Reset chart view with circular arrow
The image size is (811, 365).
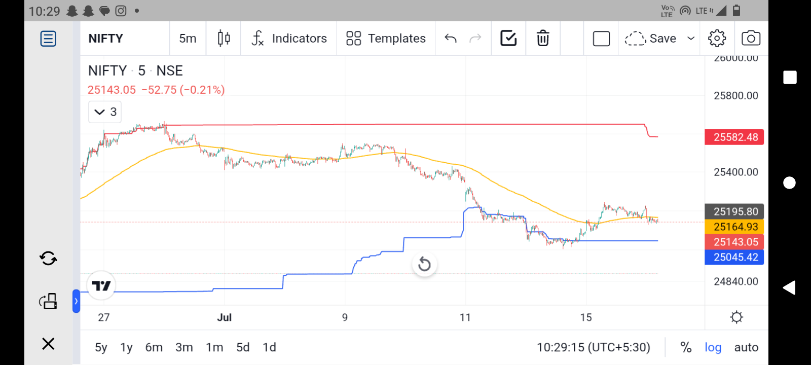(425, 264)
